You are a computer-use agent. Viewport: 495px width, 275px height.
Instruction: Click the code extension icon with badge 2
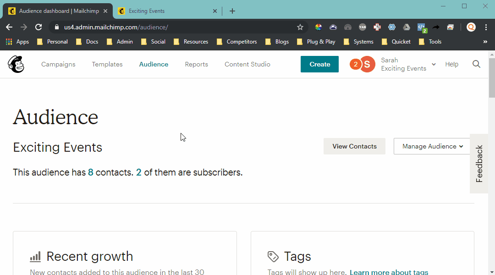422,28
